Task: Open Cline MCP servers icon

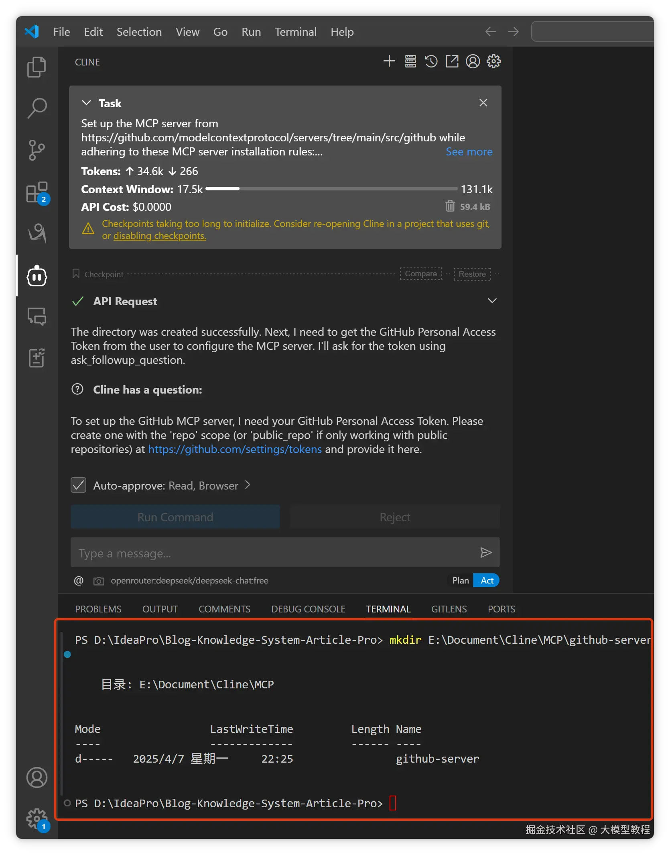Action: pyautogui.click(x=410, y=61)
